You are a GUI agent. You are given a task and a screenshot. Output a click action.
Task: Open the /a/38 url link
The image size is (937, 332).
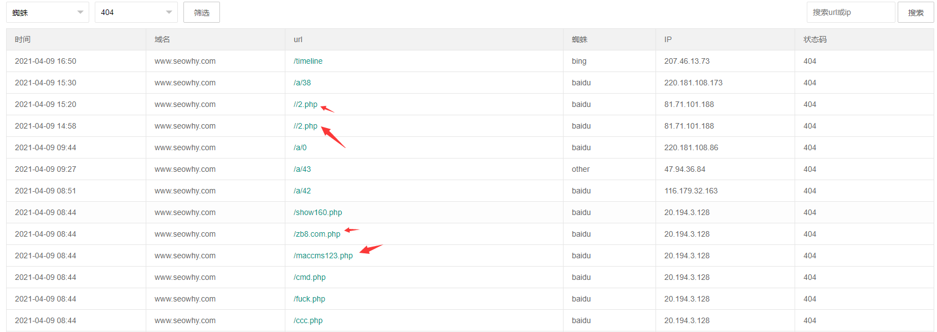coord(302,83)
